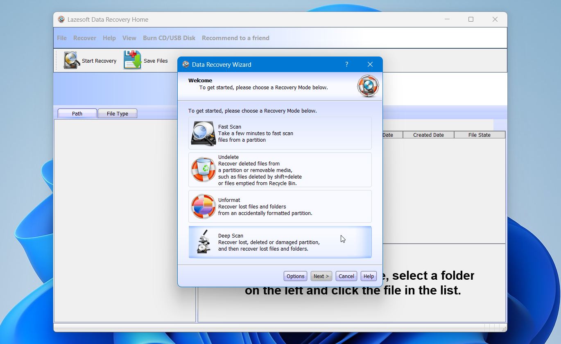
Task: Advance the wizard with Next
Action: [321, 276]
